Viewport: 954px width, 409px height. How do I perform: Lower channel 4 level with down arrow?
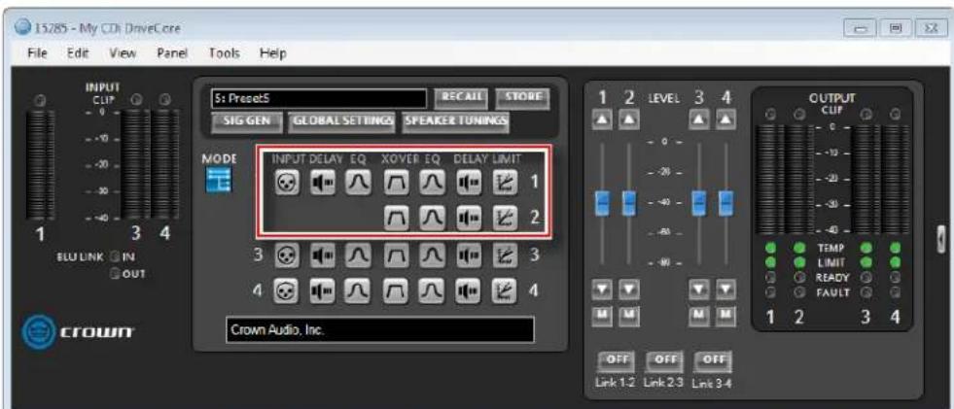coord(724,290)
